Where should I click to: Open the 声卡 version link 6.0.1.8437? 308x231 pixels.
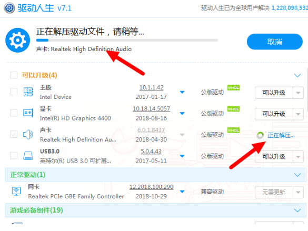pos(151,130)
